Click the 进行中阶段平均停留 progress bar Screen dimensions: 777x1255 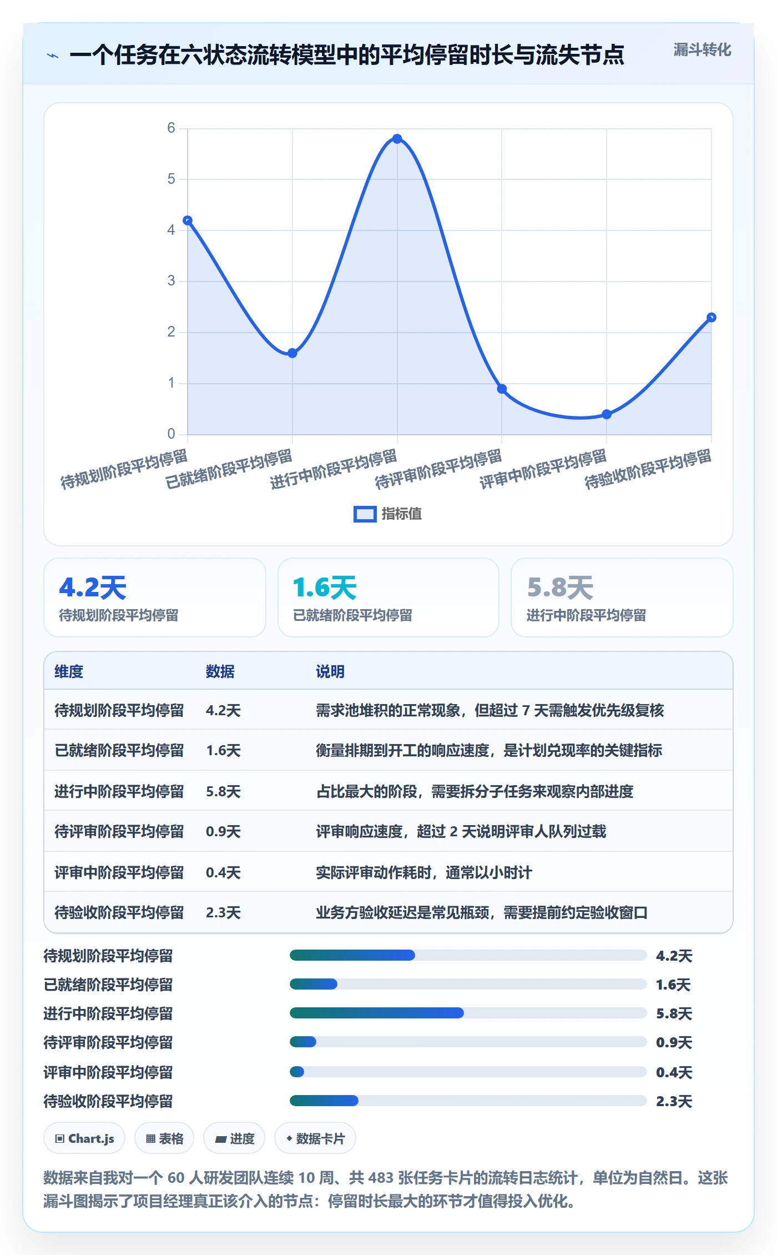point(468,1013)
